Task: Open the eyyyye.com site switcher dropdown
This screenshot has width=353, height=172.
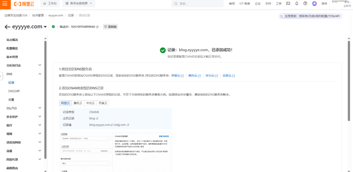Action: coord(45,27)
